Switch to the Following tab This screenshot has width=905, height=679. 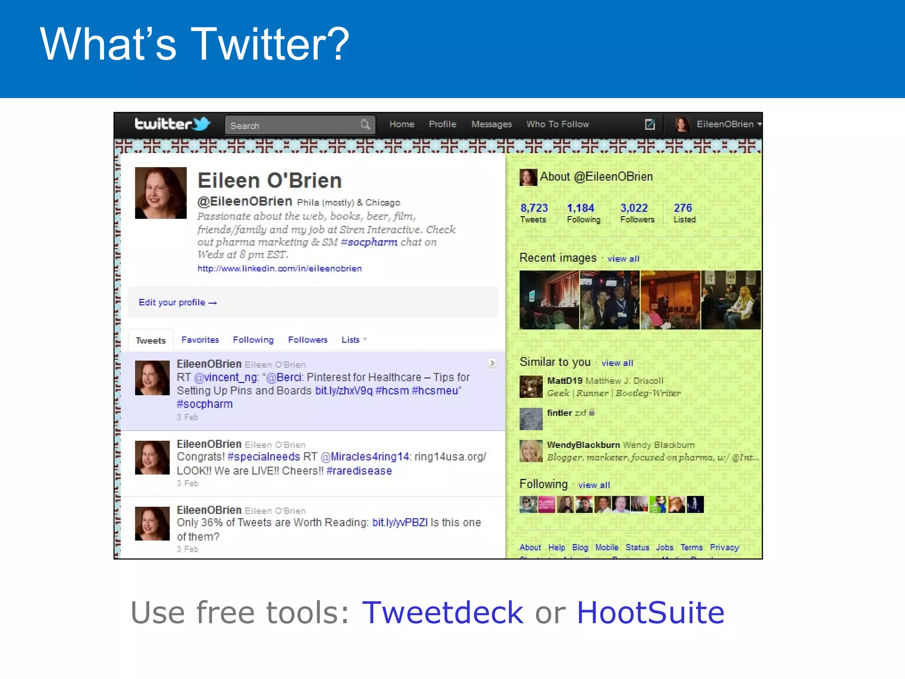(253, 339)
